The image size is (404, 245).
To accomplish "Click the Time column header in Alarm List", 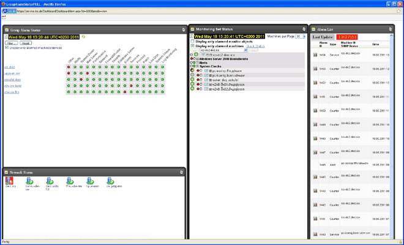I will 375,44.
